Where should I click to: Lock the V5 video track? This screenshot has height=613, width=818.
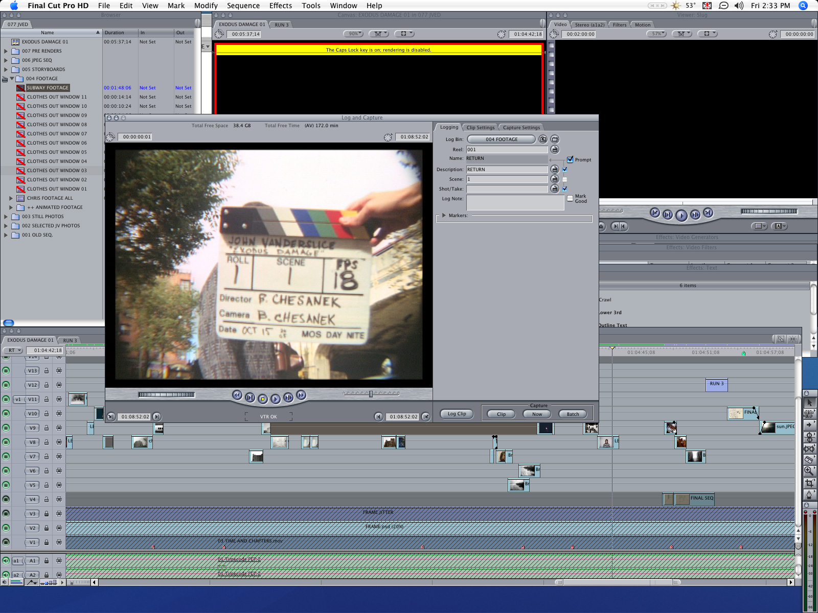[47, 485]
